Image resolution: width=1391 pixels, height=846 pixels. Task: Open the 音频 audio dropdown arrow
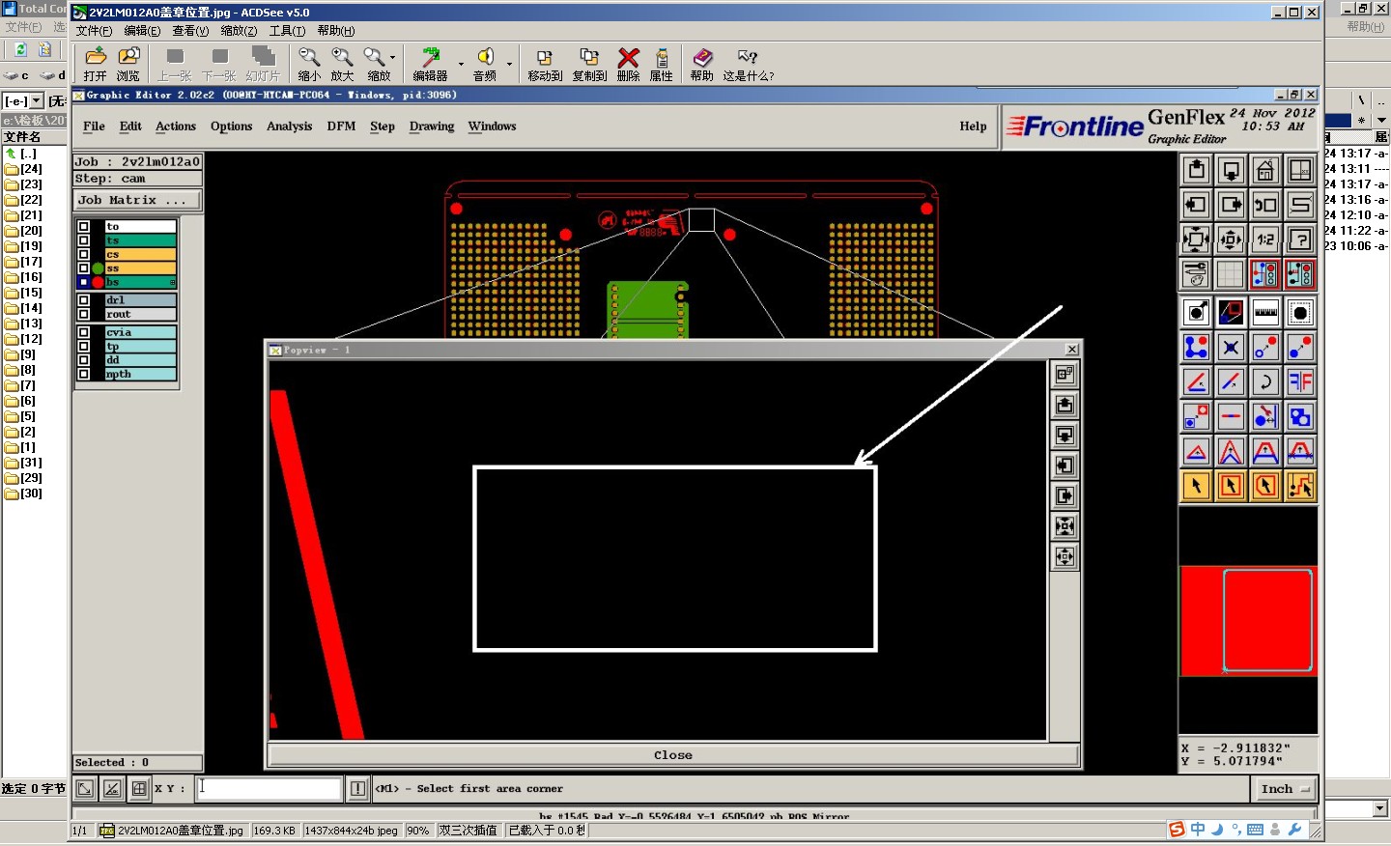509,65
